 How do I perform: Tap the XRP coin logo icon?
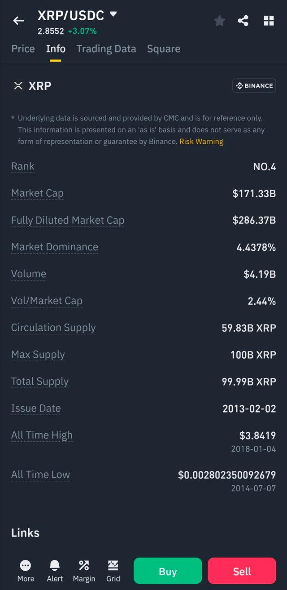pos(18,86)
